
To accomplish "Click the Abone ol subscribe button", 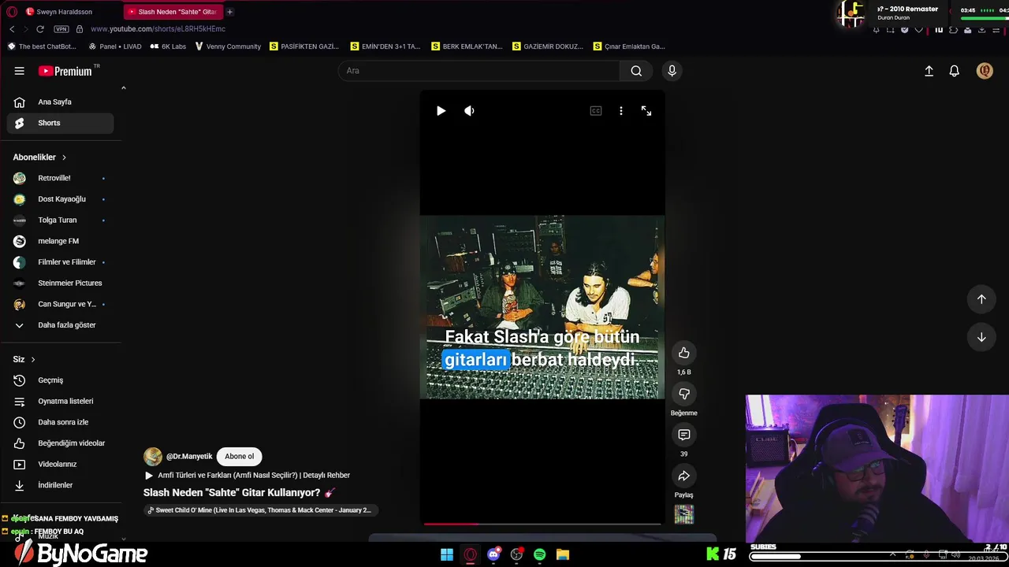I will point(239,456).
